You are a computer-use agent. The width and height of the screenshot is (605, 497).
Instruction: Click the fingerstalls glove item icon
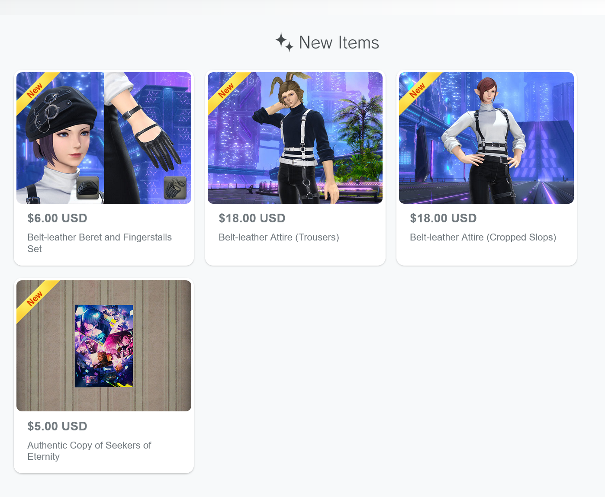(175, 188)
